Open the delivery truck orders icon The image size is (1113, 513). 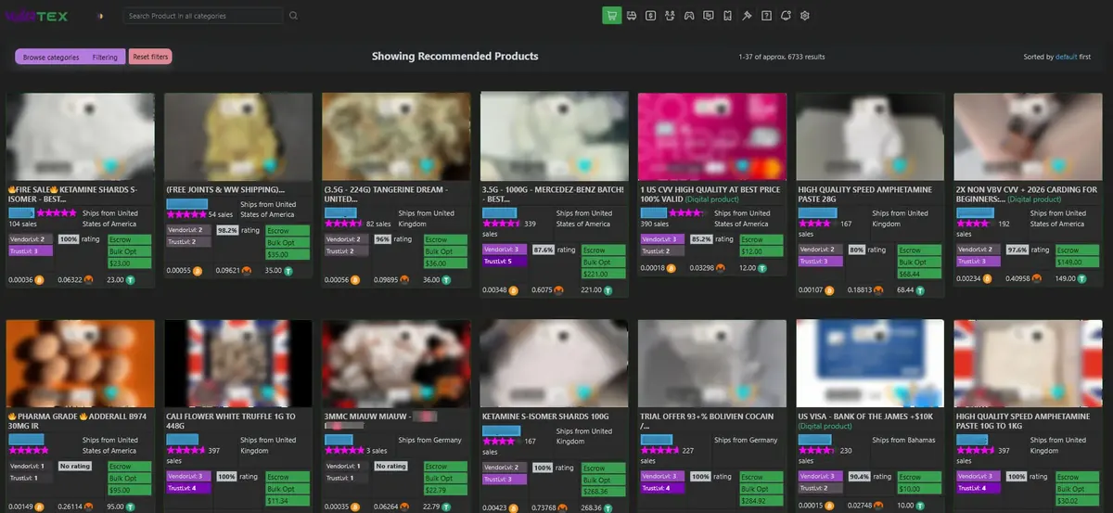click(x=632, y=16)
